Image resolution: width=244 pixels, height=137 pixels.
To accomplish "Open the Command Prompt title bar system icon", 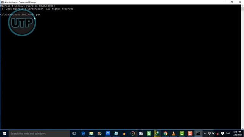I will pos(2,2).
